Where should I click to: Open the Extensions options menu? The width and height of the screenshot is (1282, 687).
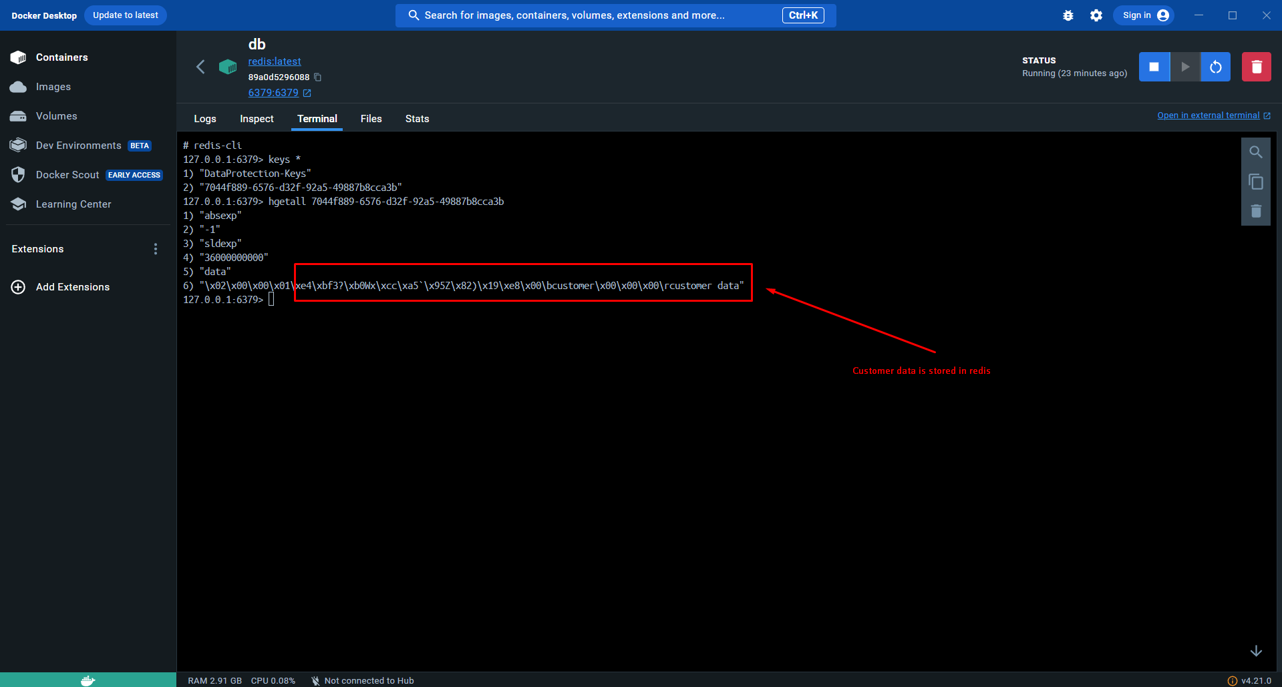[x=155, y=248]
